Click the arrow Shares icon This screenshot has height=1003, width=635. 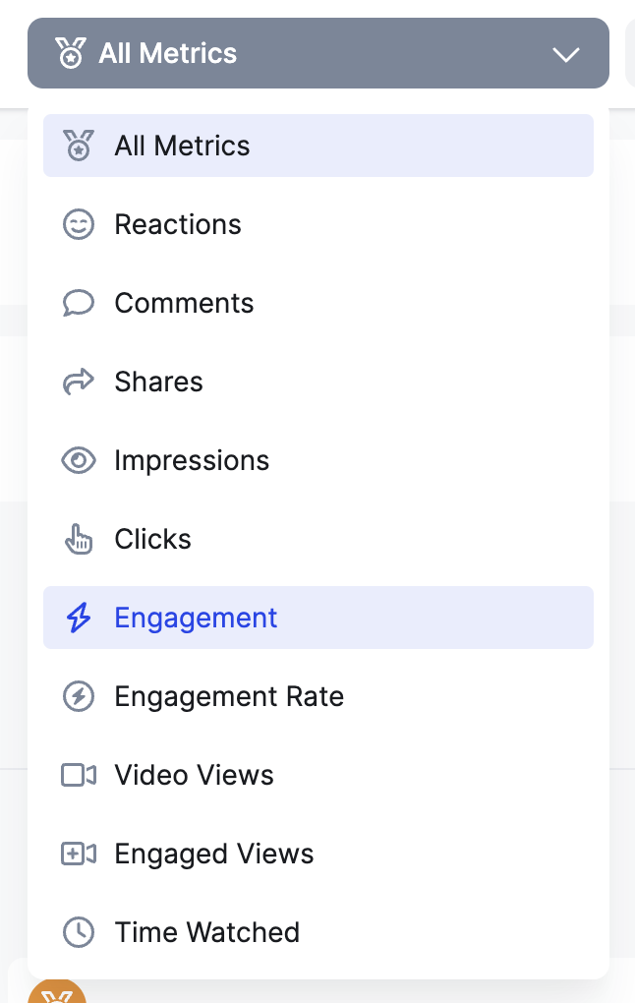click(x=78, y=382)
